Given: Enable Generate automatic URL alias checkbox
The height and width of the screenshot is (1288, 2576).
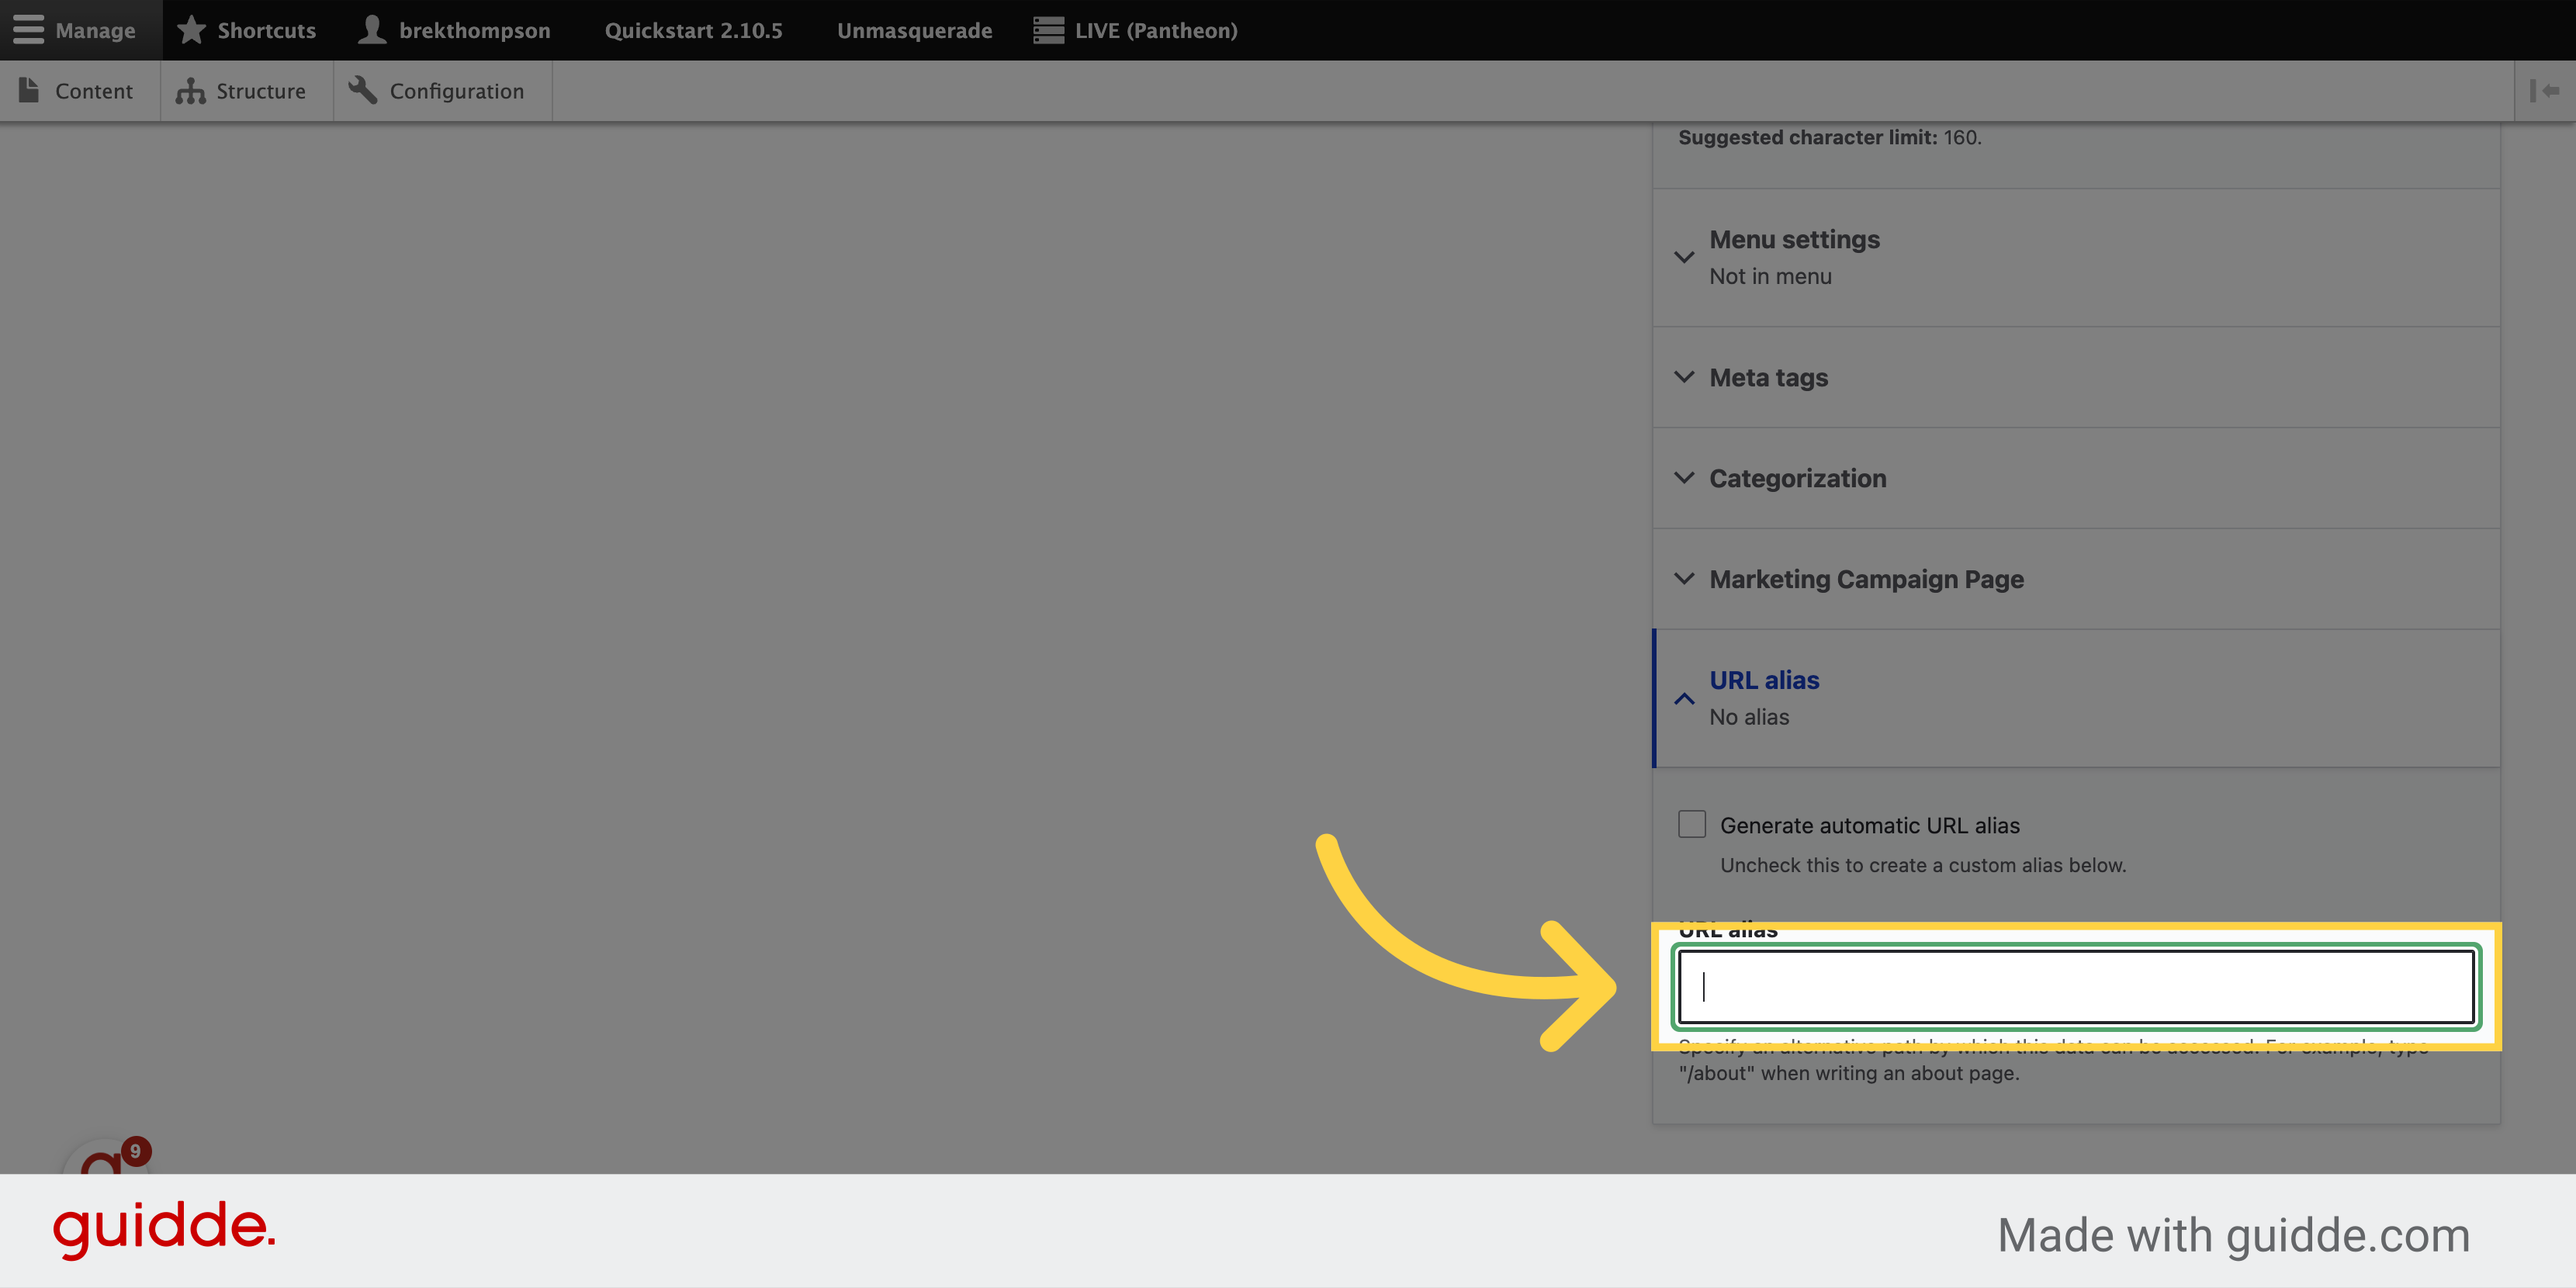Looking at the screenshot, I should (x=1691, y=825).
